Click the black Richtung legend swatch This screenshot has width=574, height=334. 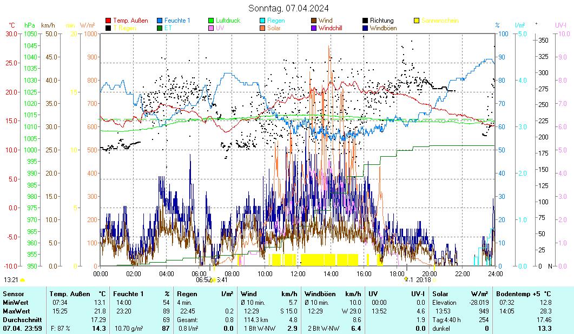click(x=365, y=21)
